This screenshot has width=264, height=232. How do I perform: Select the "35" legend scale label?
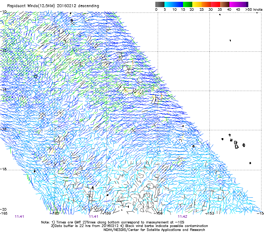click(220, 10)
